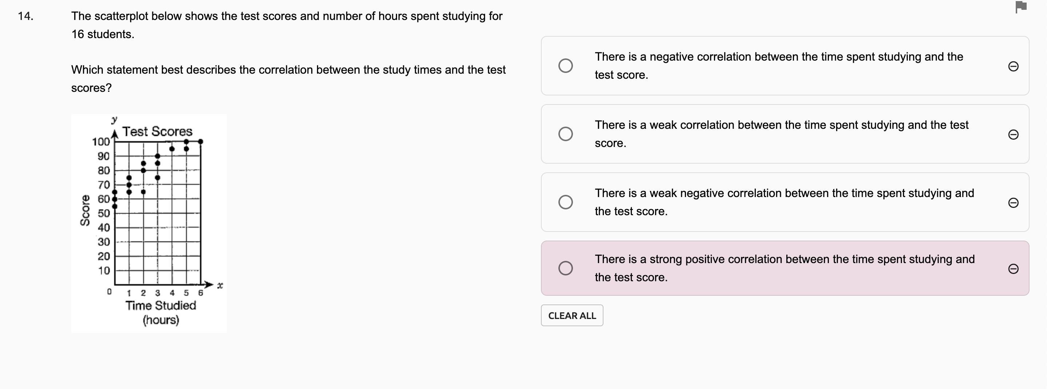Choose the weak correlation radio button
Screen dimensions: 1047x389
[565, 134]
